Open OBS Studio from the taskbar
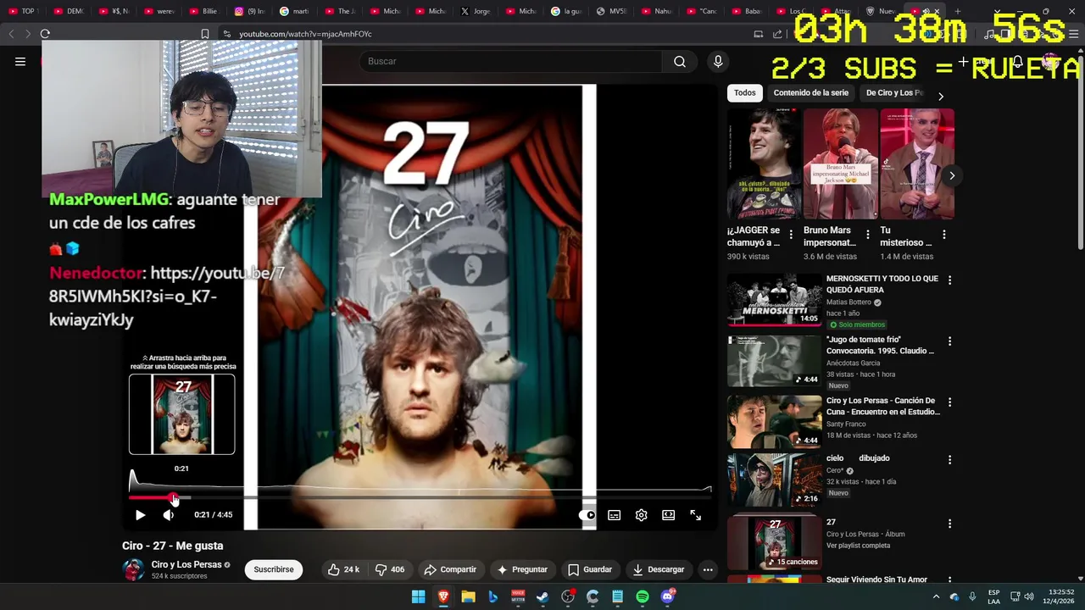 [568, 596]
